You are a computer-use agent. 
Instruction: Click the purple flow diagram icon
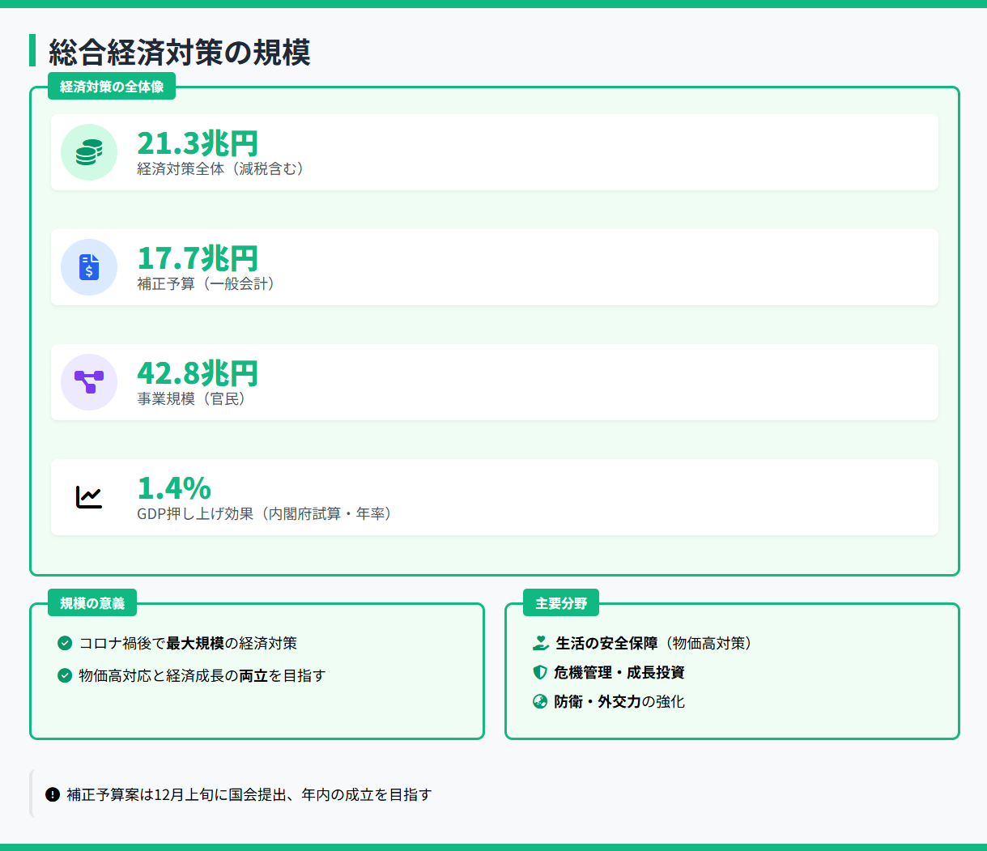[89, 382]
